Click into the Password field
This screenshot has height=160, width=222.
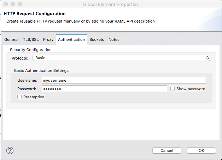click(104, 89)
